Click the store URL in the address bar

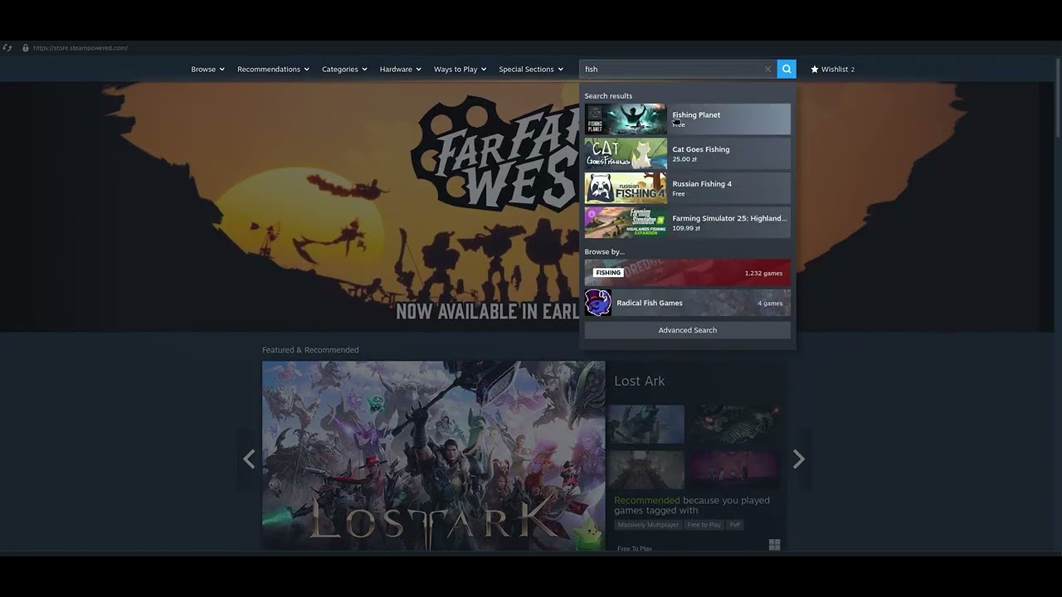tap(80, 48)
